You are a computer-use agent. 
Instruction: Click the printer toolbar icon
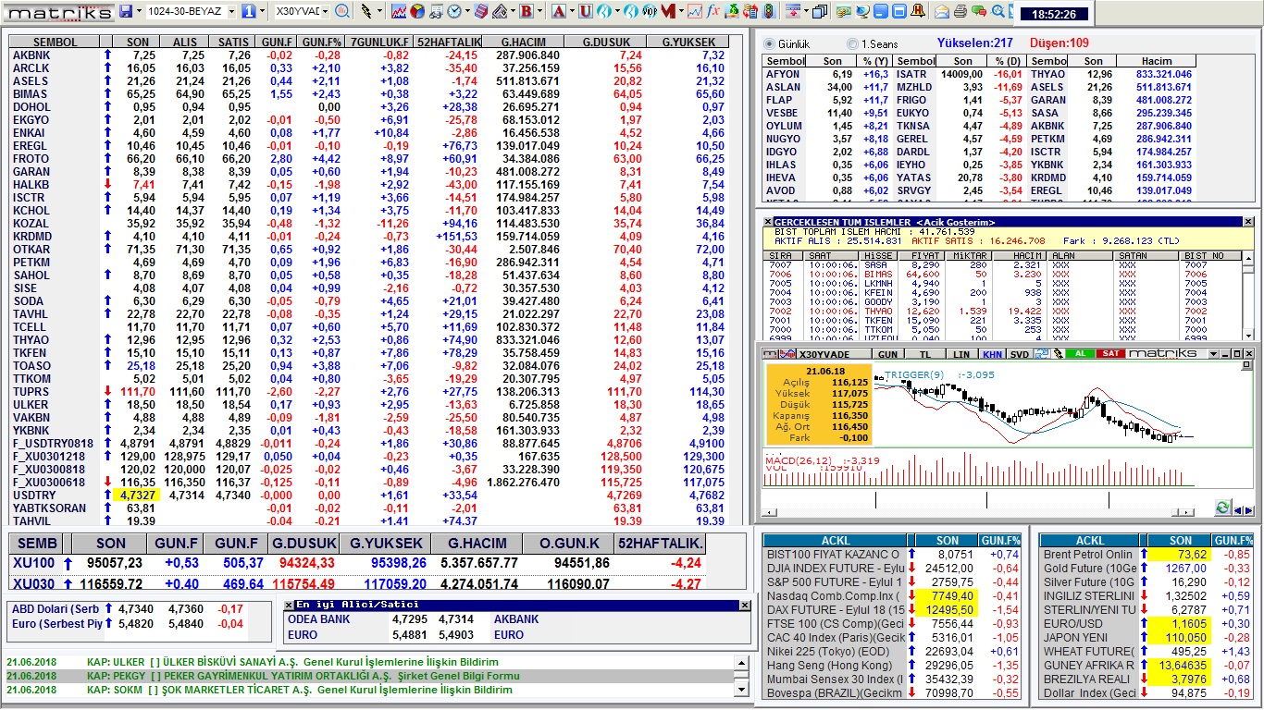960,11
